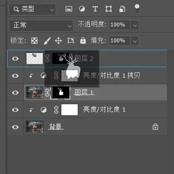Screen dimensions: 174x174
Task: Hide the 图层 2 layer
Action: point(15,59)
